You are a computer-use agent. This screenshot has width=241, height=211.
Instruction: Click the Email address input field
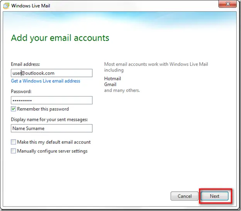tap(52, 73)
